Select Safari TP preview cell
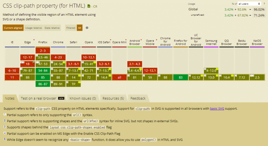This screenshot has width=268, height=146. [74, 84]
